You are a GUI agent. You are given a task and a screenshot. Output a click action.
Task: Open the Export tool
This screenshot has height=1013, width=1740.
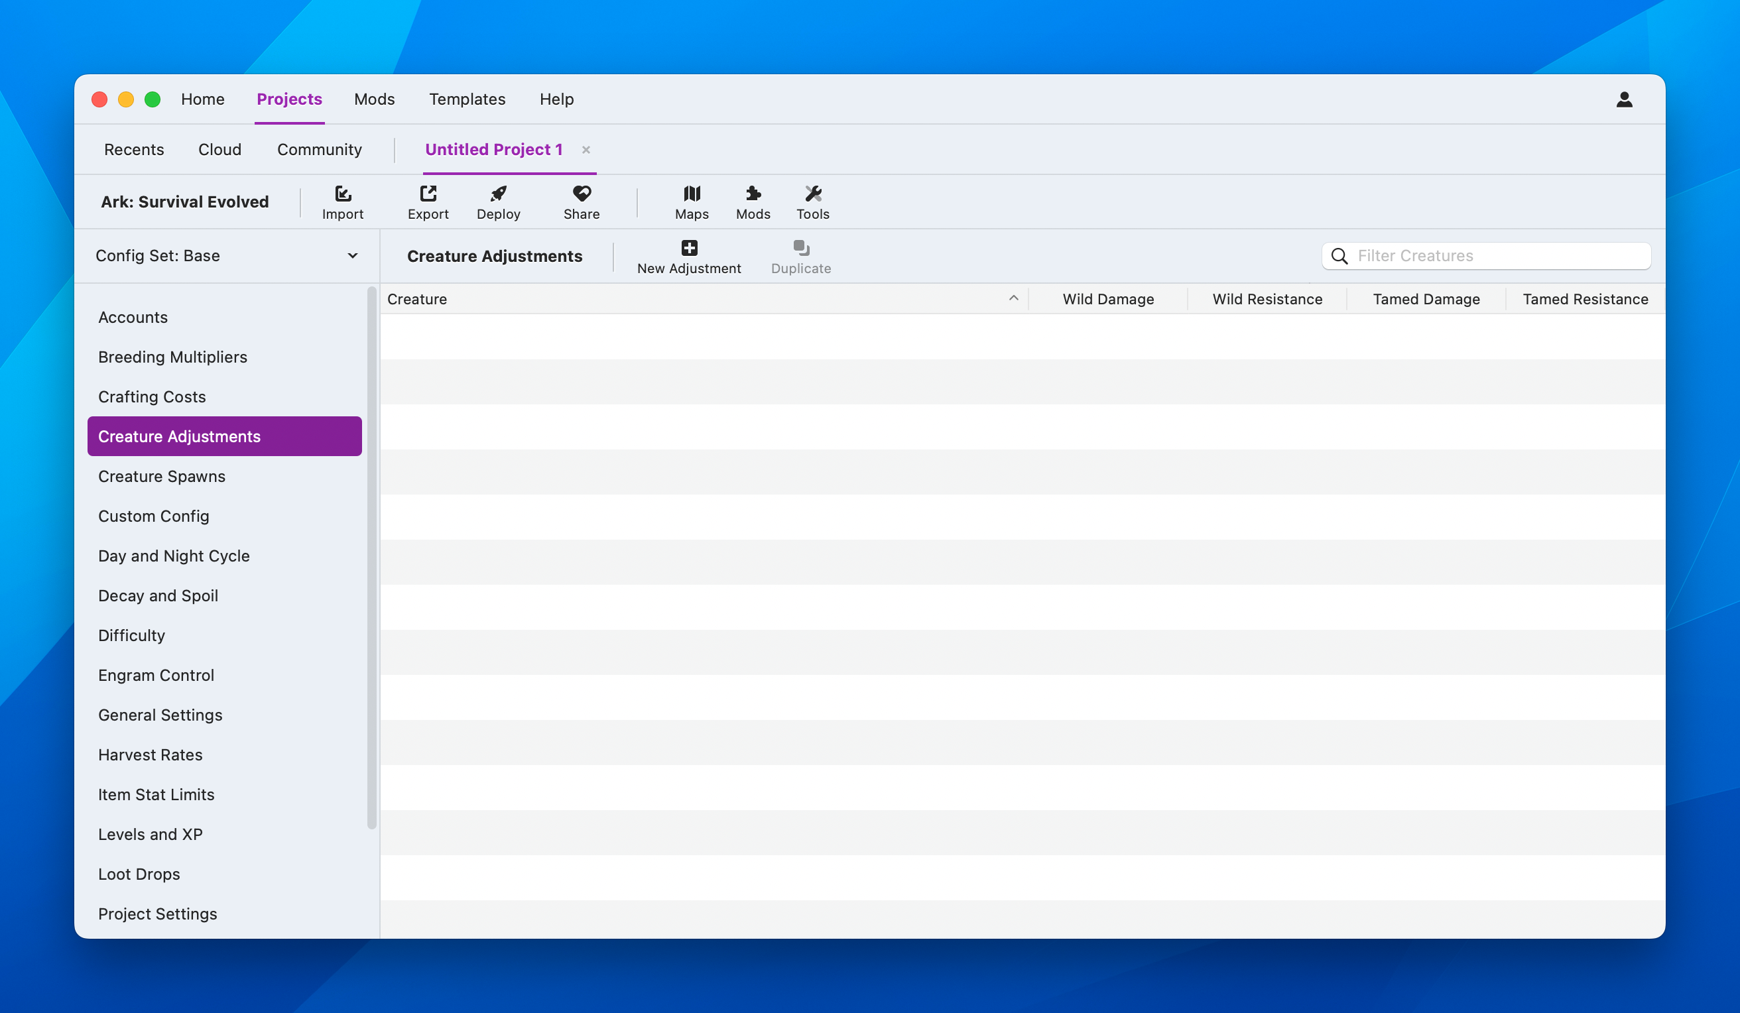(x=428, y=202)
